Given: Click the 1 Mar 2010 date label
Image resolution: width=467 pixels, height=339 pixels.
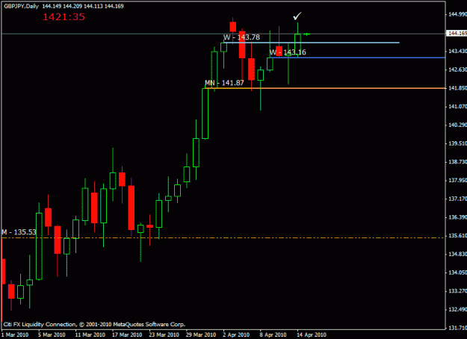Looking at the screenshot, I should 16,335.
